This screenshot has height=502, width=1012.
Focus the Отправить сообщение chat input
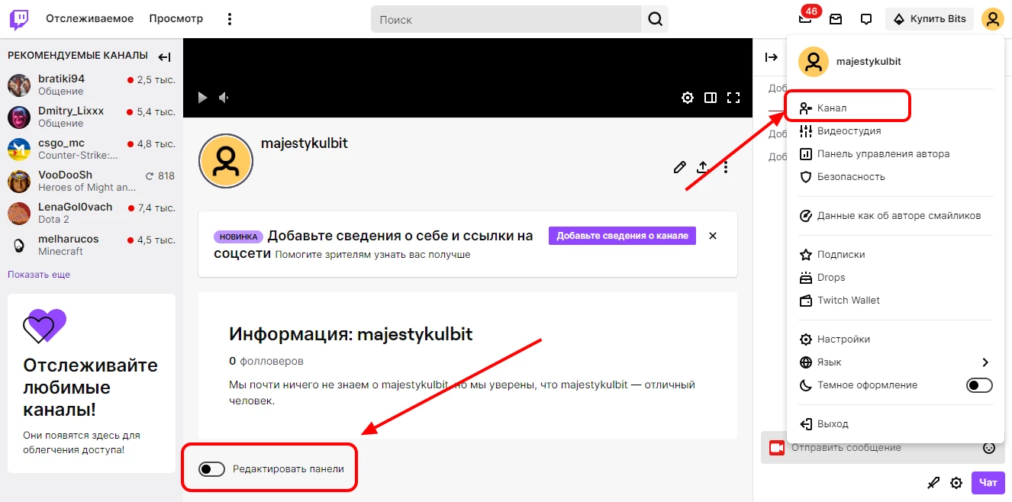(x=881, y=448)
